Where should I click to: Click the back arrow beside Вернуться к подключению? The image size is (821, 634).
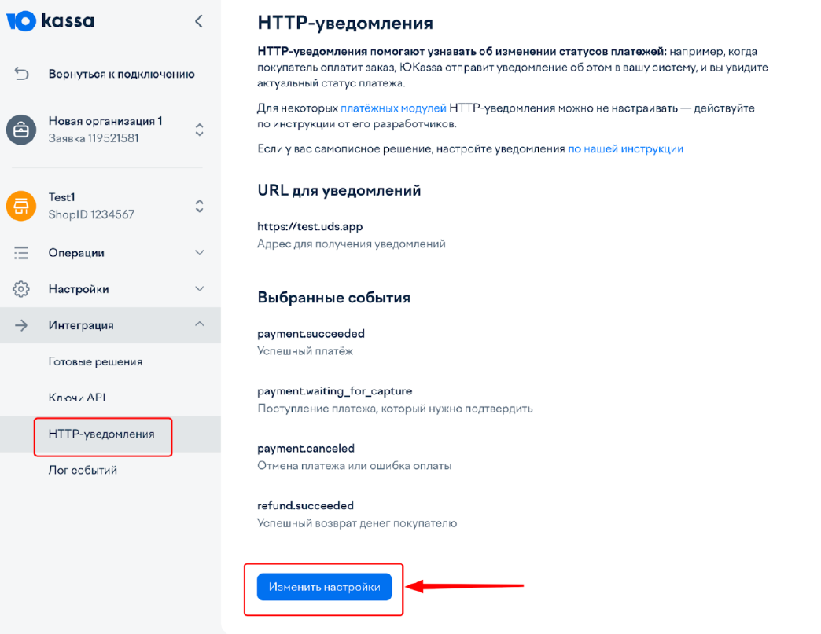23,72
